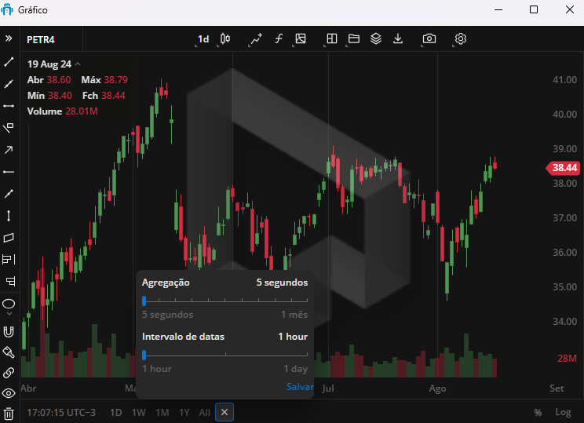Take a chart snapshot with camera icon
Viewport: 584px width, 423px height.
429,38
